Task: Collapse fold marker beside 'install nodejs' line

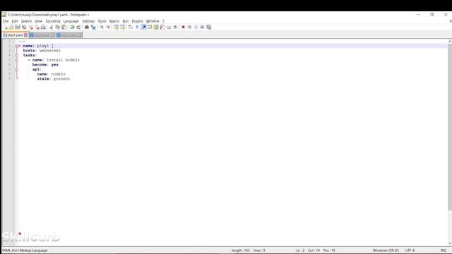Action: pos(17,60)
